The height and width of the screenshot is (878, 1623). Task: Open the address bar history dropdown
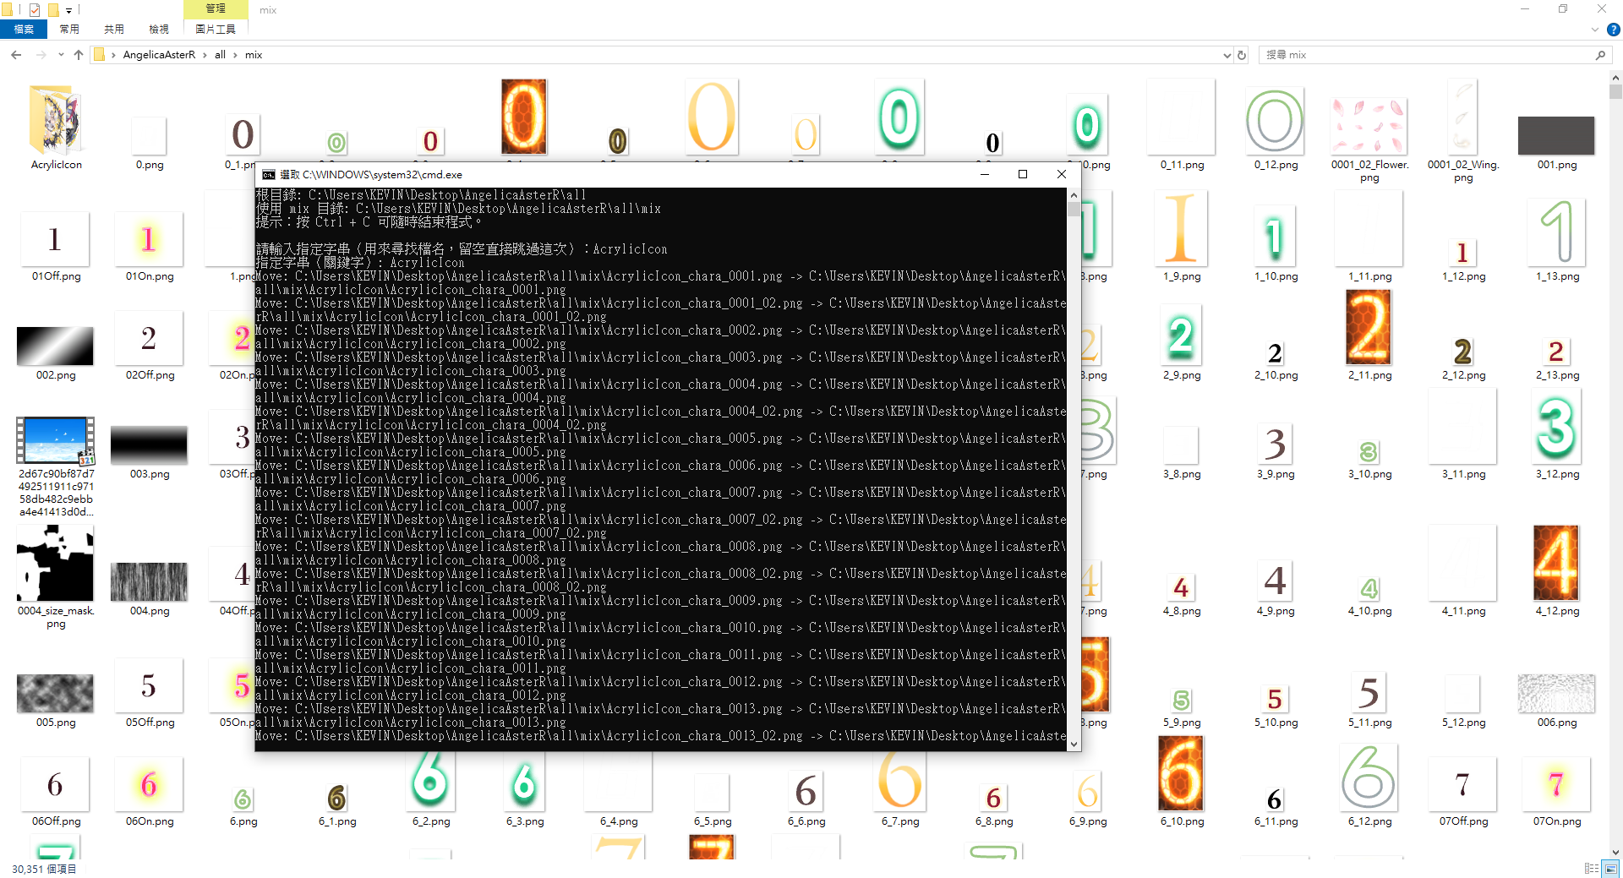(1227, 55)
